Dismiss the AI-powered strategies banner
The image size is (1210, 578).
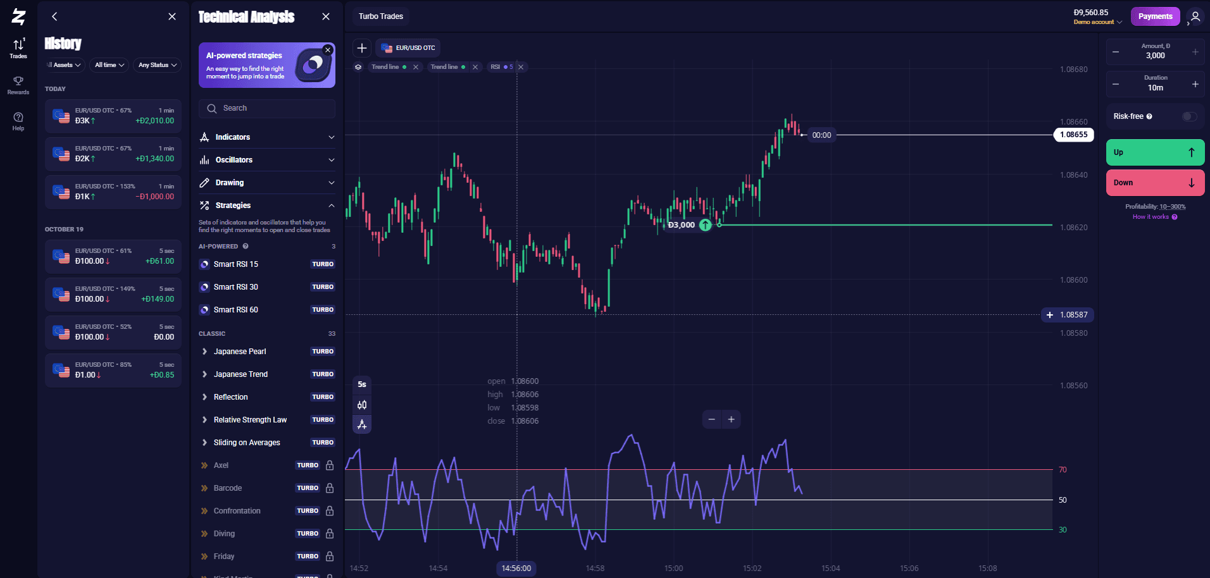[328, 50]
